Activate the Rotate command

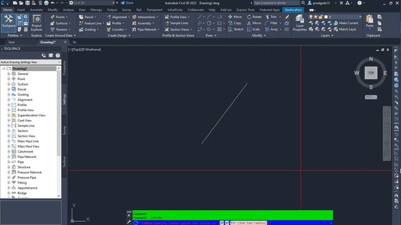point(254,17)
